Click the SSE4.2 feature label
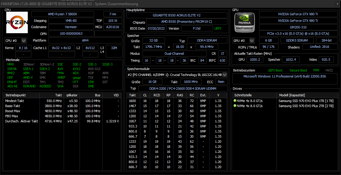This screenshot has height=175, width=341. click(45, 69)
